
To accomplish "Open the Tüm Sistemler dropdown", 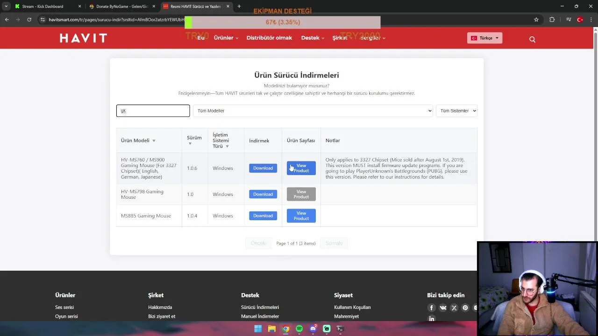I will 456,111.
